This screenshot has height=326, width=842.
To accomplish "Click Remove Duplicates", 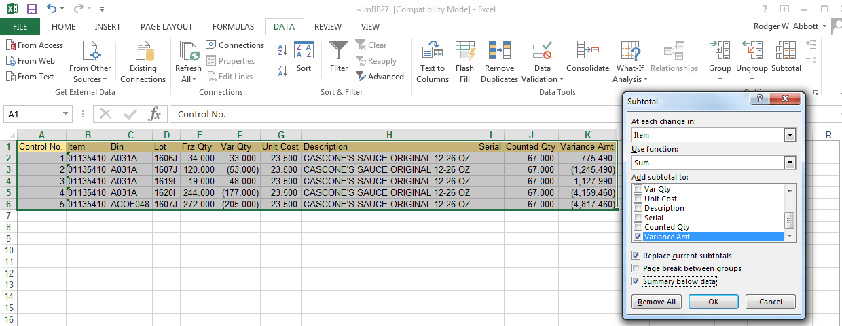I will pos(500,62).
